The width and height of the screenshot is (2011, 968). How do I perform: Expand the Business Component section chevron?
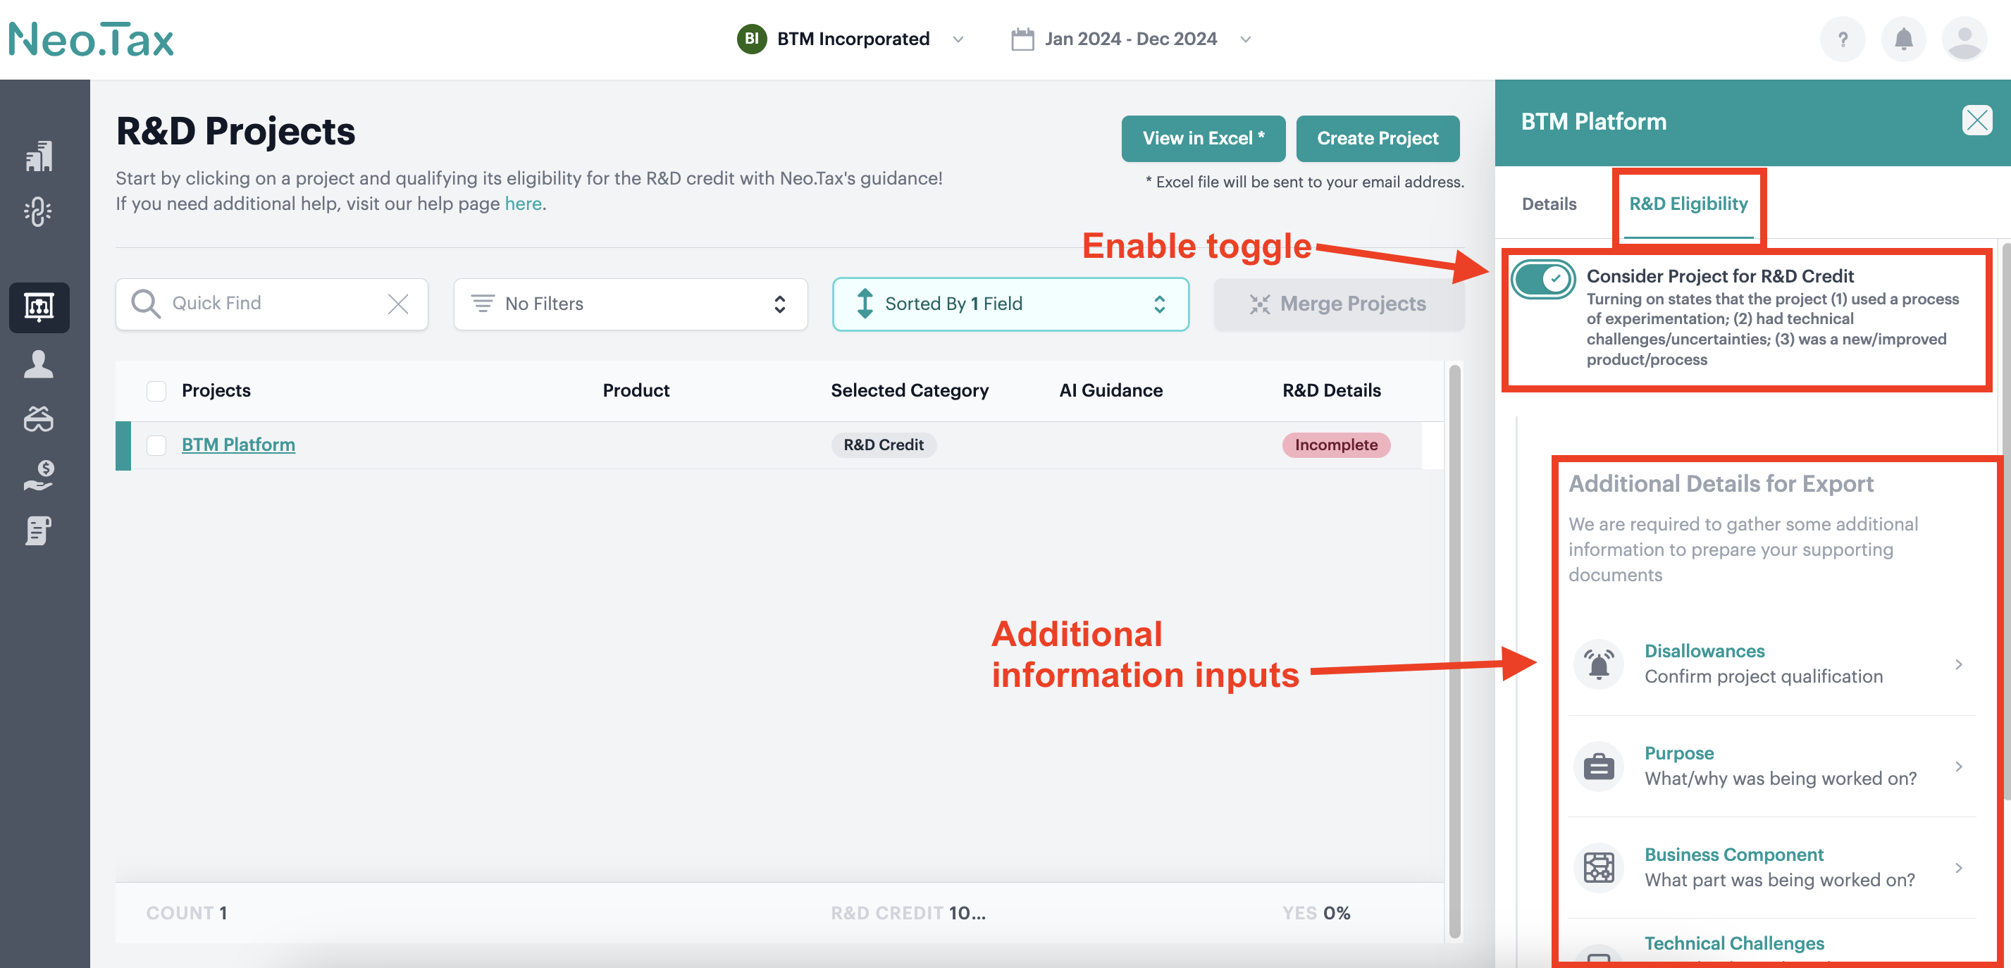click(1958, 868)
